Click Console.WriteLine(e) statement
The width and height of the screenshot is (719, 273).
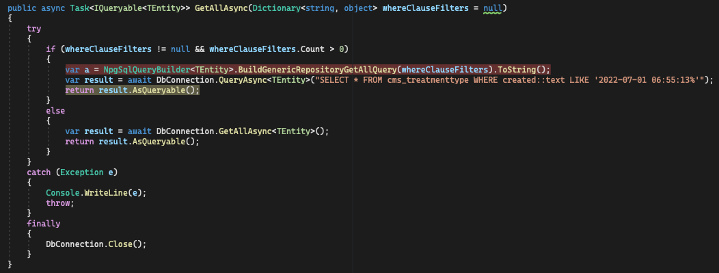tap(96, 192)
